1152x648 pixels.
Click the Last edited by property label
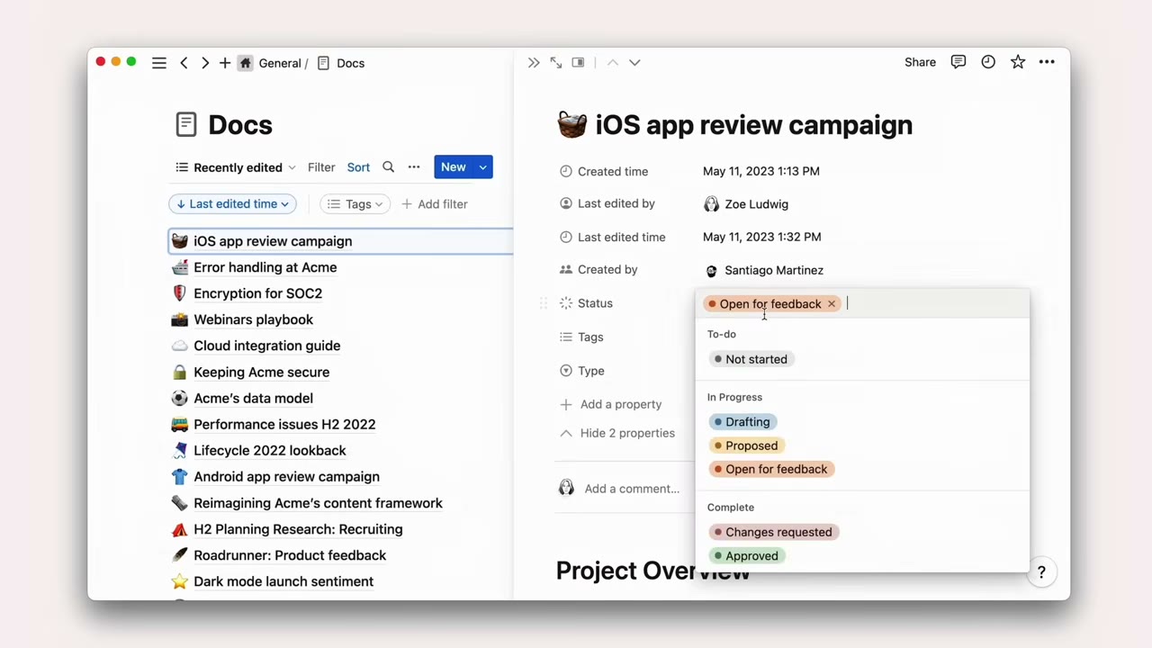click(x=616, y=203)
